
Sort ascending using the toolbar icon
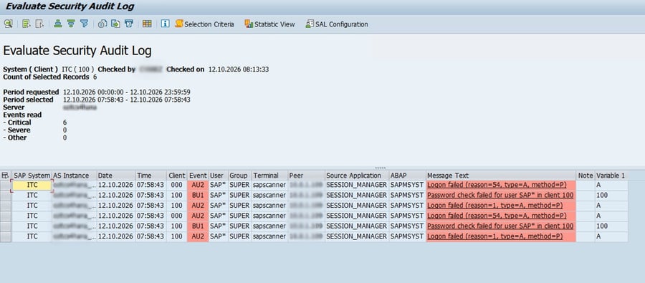coord(58,24)
